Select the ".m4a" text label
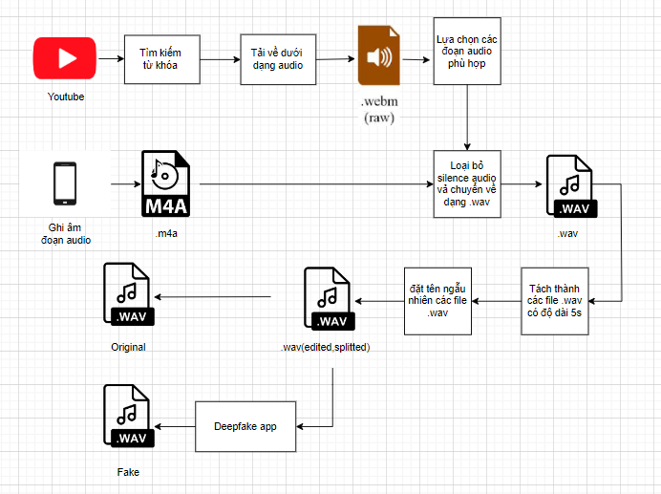The image size is (661, 494). point(169,232)
